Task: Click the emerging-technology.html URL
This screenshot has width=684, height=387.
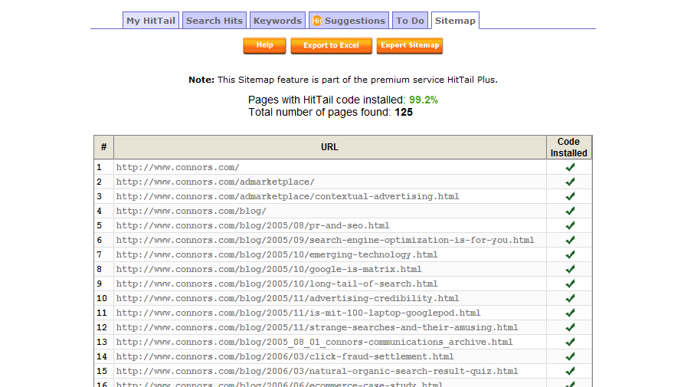Action: click(x=277, y=254)
